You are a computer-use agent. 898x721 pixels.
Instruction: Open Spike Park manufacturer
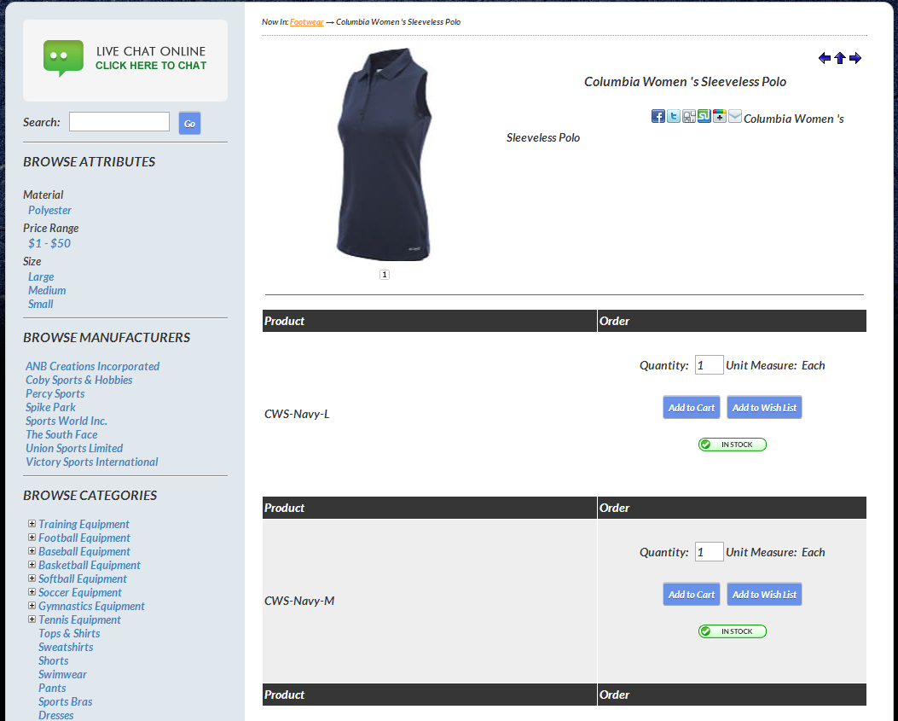(x=50, y=408)
